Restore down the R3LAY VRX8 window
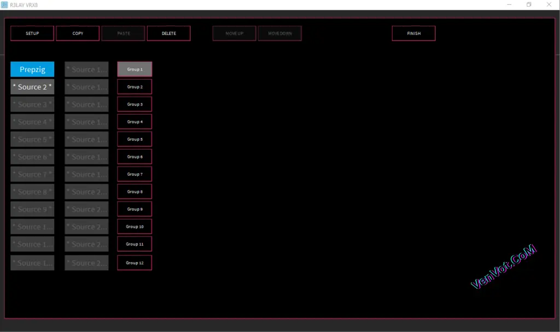The height and width of the screenshot is (332, 560). [x=529, y=4]
